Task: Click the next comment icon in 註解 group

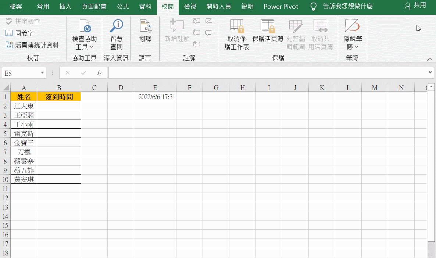Action: pos(197,44)
